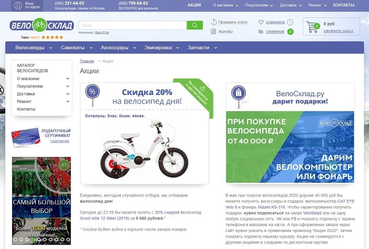Screen dimensions: 369x249
Task: Open sidebar Контакты item
Action: [x=26, y=109]
